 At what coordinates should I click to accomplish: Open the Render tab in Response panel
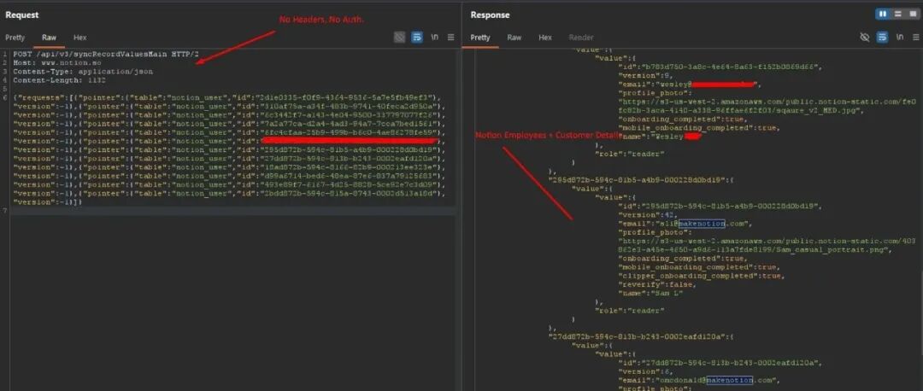coord(581,37)
